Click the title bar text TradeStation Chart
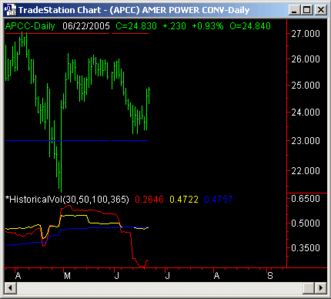Image resolution: width=331 pixels, height=299 pixels. [60, 10]
